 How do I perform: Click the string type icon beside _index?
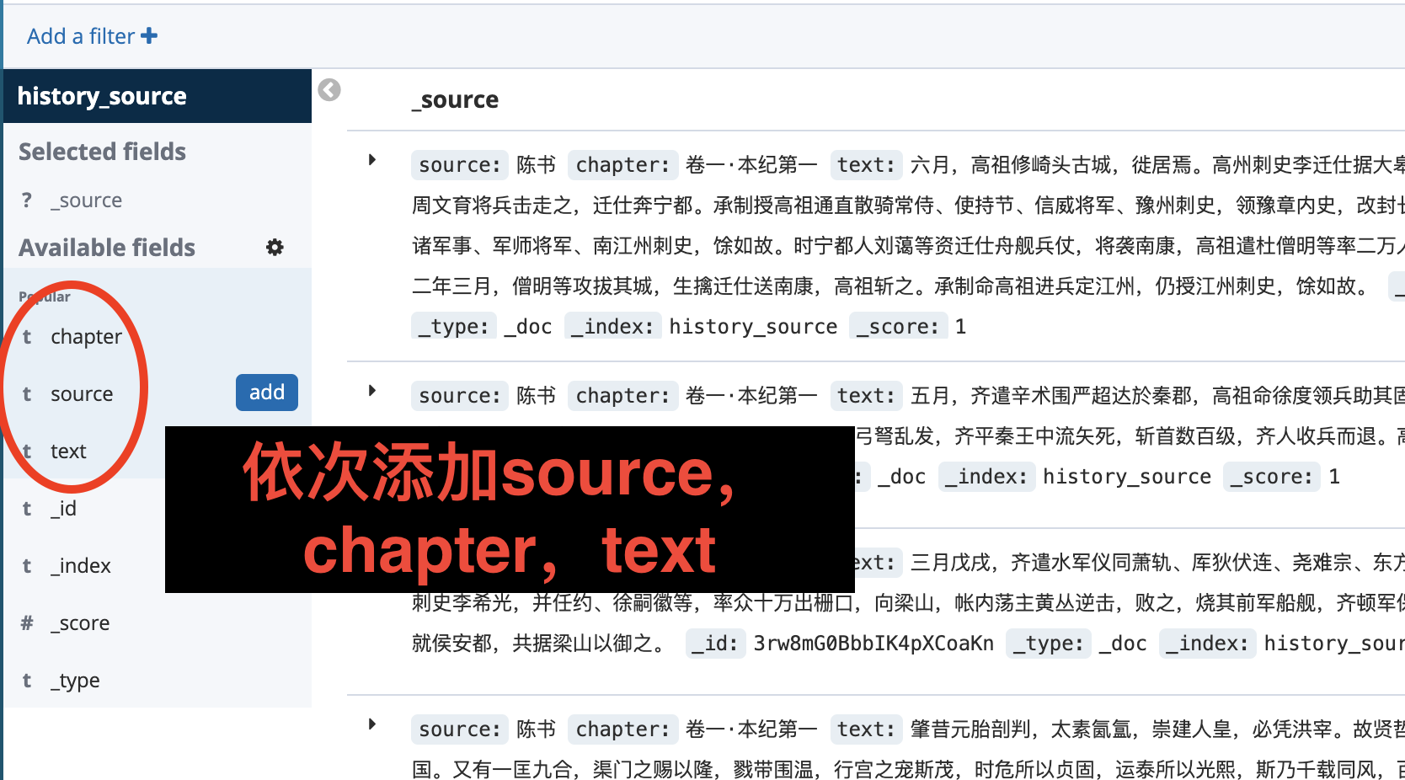(x=27, y=566)
